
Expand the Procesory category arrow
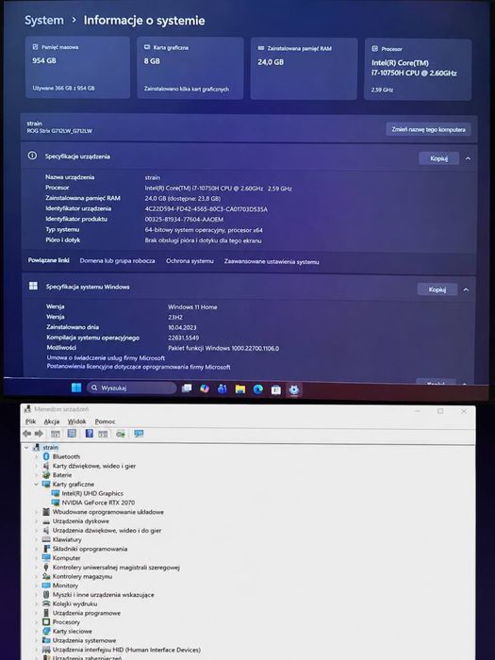pos(36,622)
